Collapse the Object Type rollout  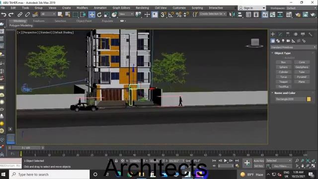tap(283, 53)
